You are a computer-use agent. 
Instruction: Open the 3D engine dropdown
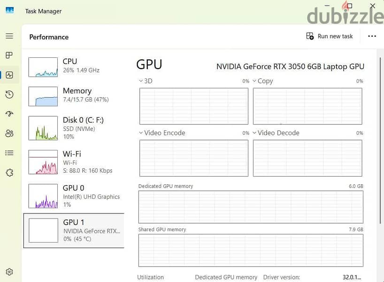click(146, 81)
